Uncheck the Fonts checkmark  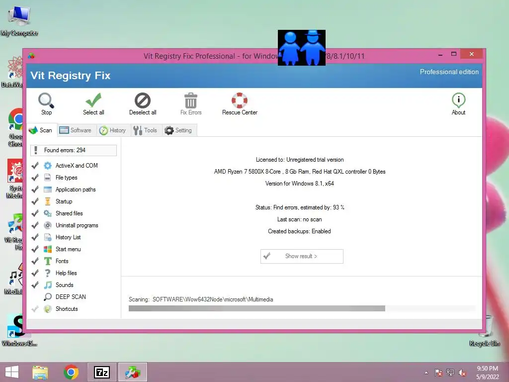[35, 261]
